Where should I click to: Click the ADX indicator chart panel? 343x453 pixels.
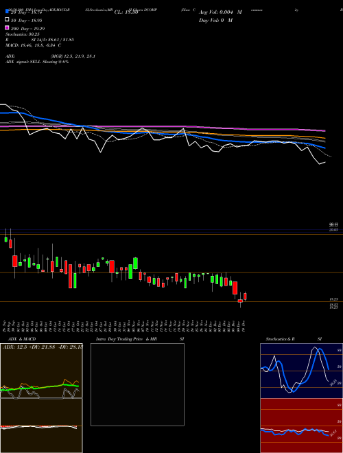pos(41,371)
